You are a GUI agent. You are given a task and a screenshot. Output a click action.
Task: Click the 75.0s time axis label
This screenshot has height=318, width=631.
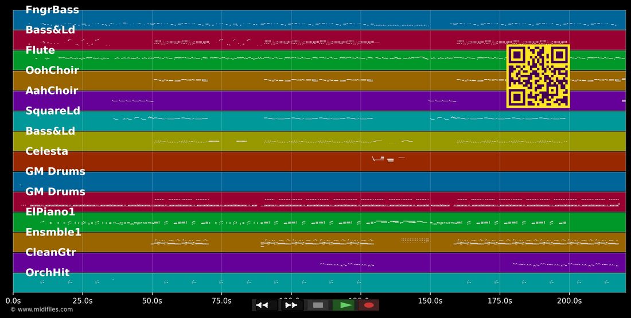(x=222, y=300)
